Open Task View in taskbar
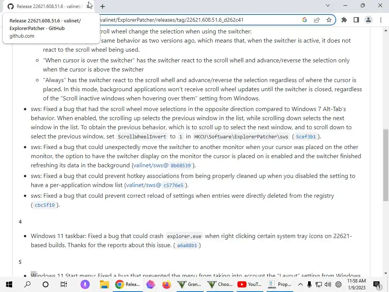The height and width of the screenshot is (292, 389). click(64, 284)
